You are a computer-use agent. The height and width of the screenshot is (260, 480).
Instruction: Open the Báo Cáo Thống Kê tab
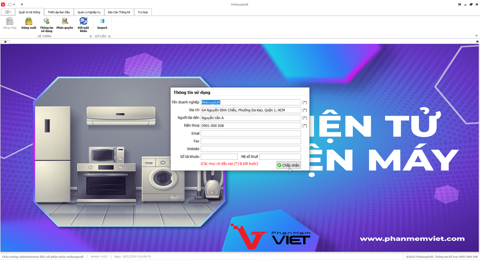tap(119, 12)
